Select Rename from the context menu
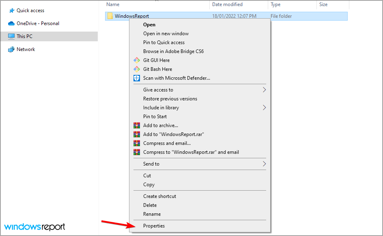The width and height of the screenshot is (383, 236). click(x=152, y=214)
